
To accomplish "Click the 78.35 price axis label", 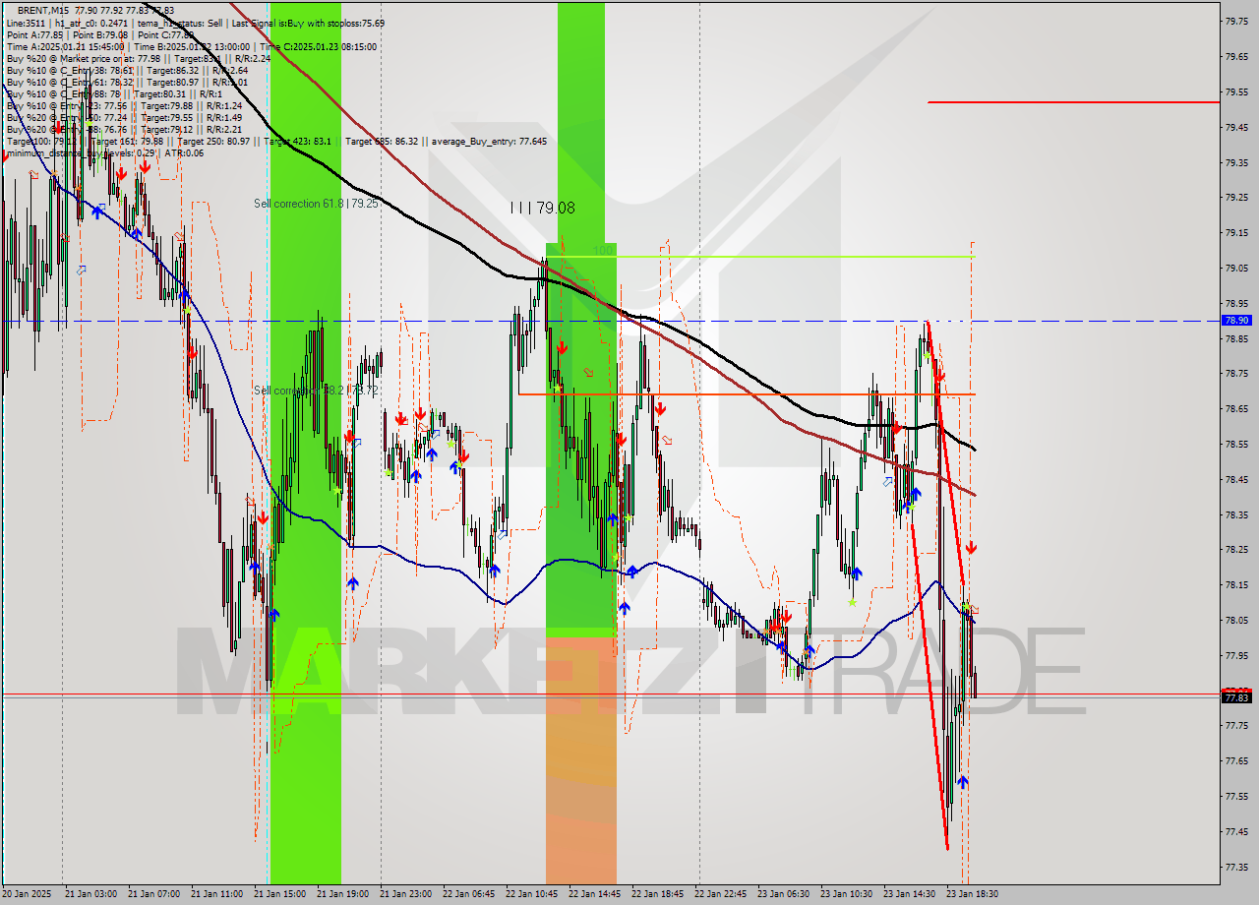I will (x=1236, y=514).
